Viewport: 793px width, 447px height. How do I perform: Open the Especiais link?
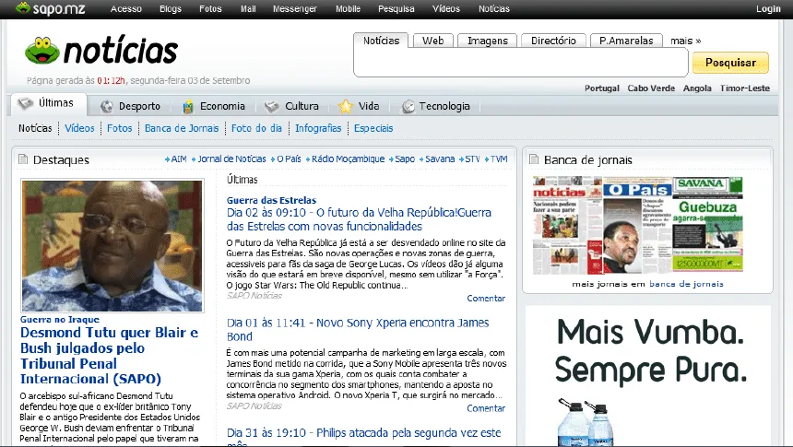(373, 128)
